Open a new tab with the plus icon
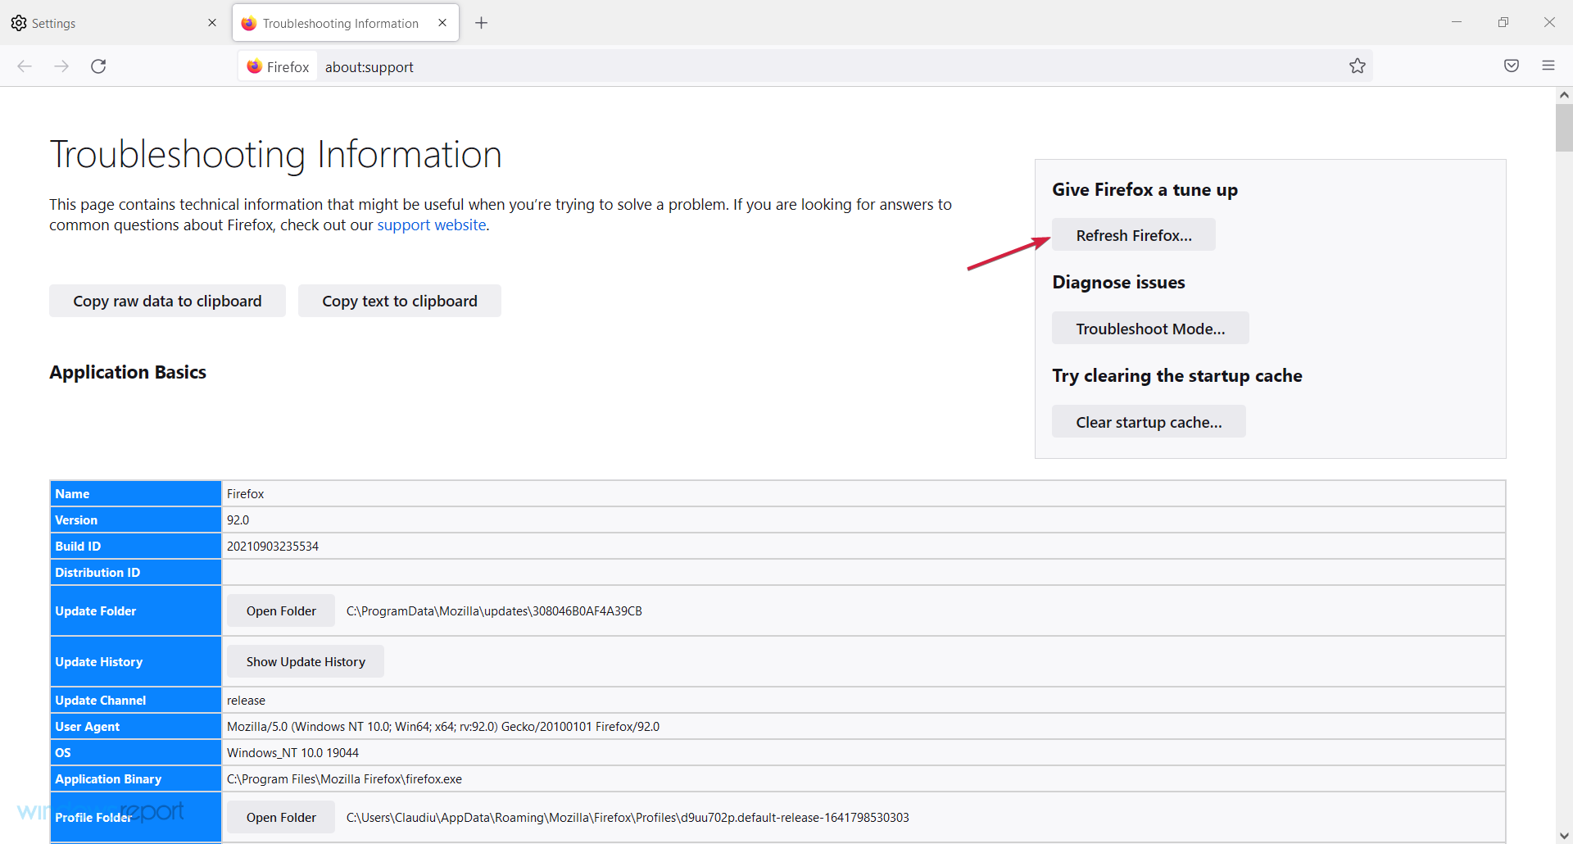Screen dimensions: 1573x844 pyautogui.click(x=482, y=23)
